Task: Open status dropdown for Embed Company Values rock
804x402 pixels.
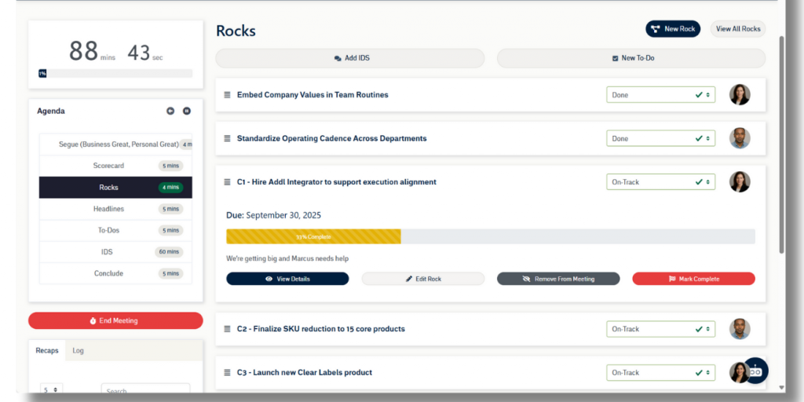Action: (x=660, y=95)
